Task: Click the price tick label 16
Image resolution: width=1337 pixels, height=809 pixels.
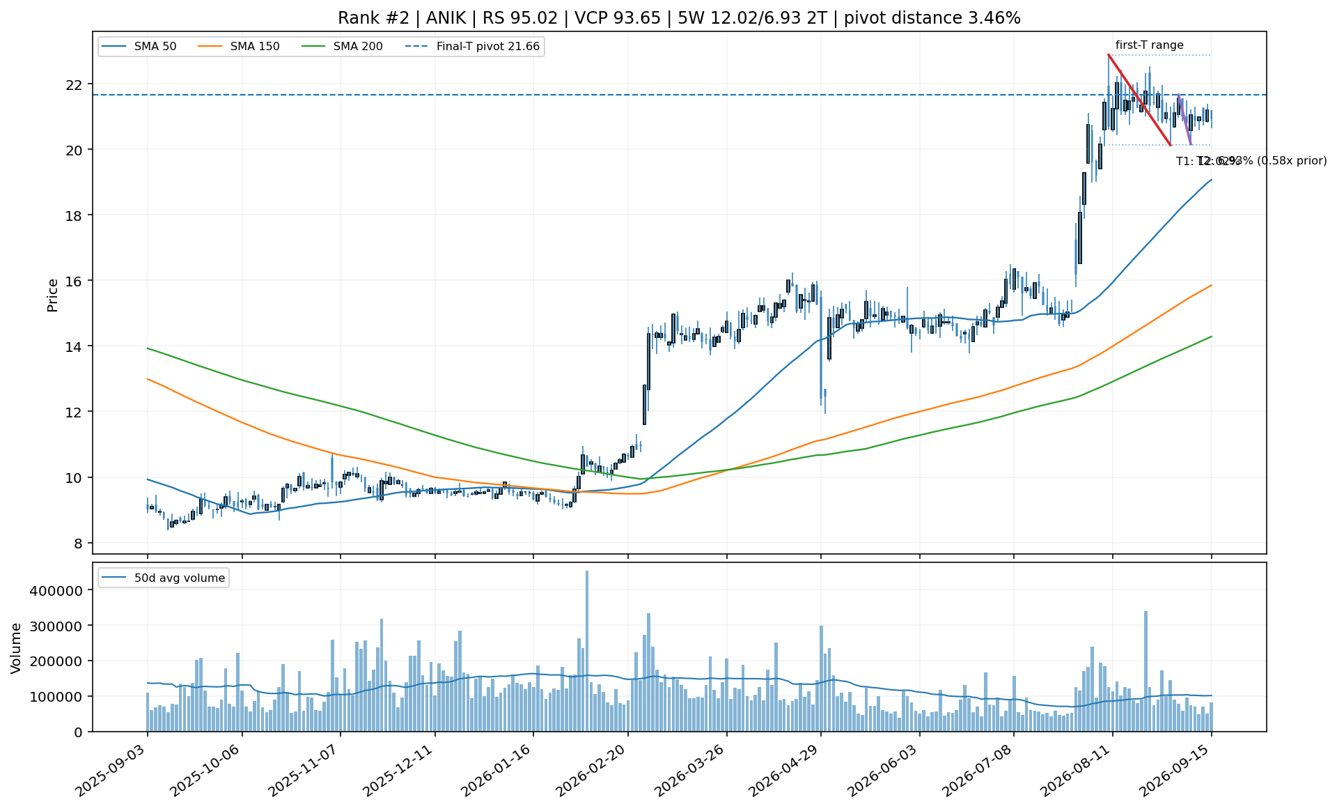Action: coord(73,282)
